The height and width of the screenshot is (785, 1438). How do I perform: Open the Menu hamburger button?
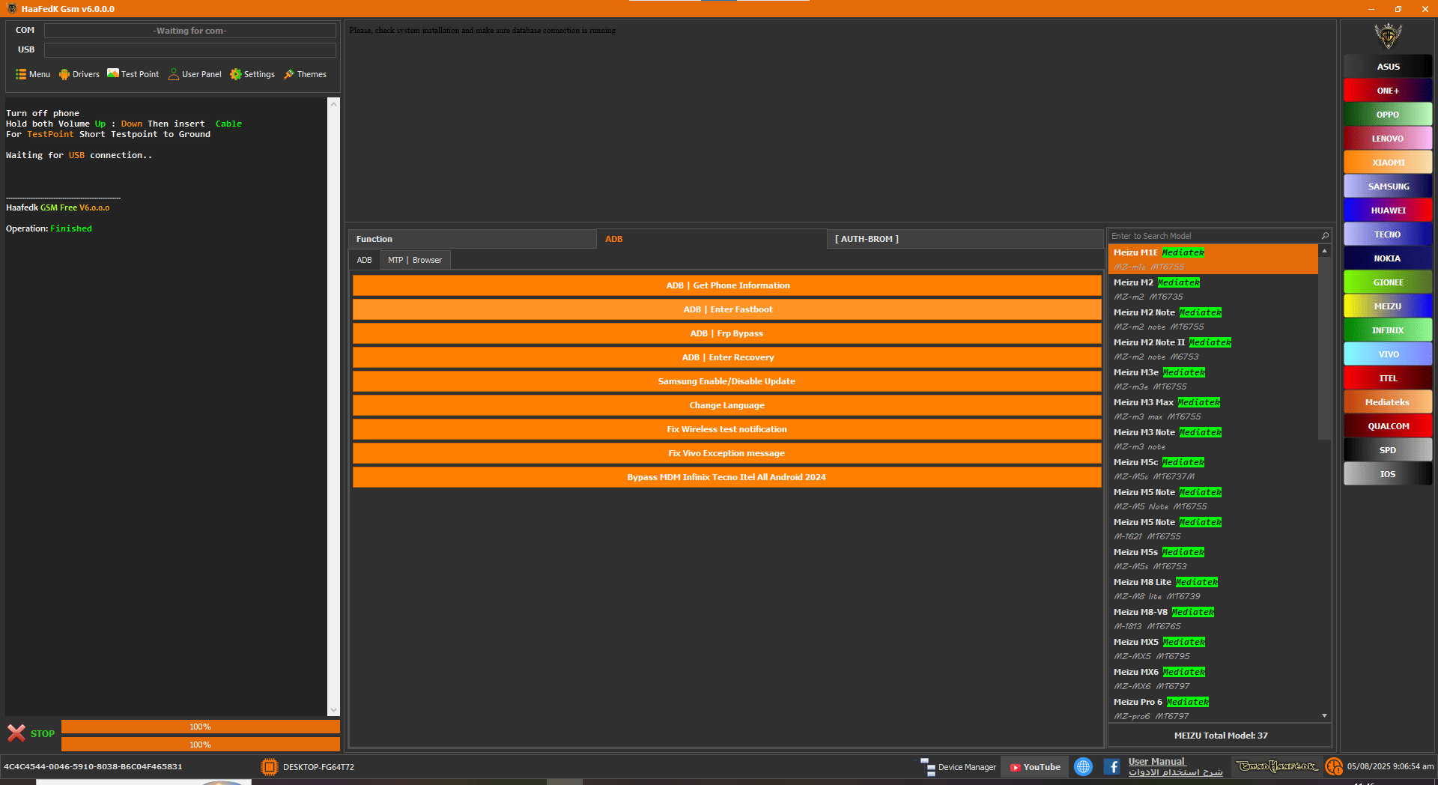click(33, 74)
